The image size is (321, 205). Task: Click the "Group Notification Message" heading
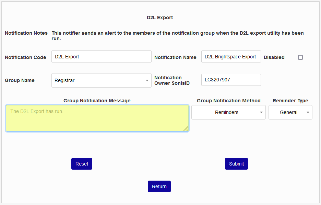click(x=97, y=101)
